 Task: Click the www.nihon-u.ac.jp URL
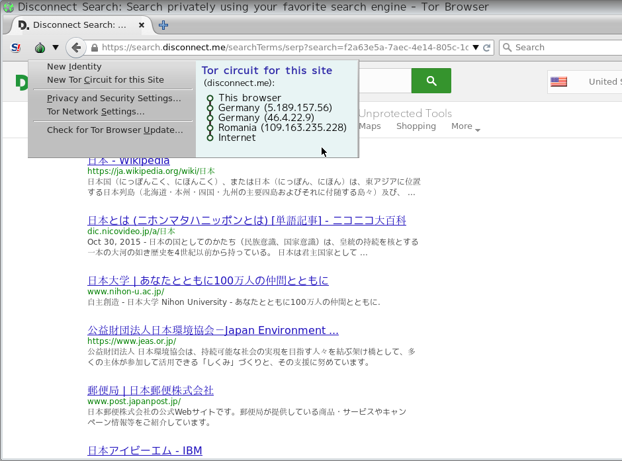click(126, 291)
